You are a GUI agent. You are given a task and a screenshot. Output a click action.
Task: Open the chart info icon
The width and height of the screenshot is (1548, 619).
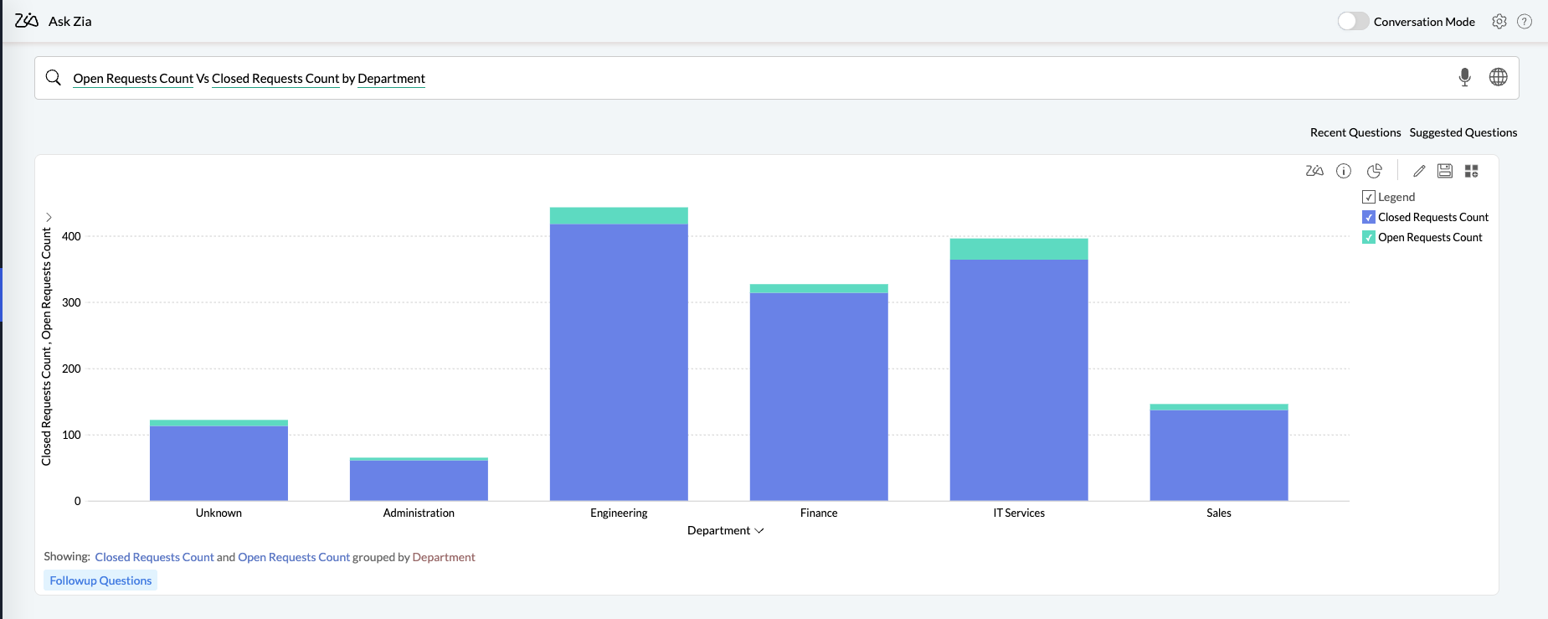pyautogui.click(x=1344, y=171)
